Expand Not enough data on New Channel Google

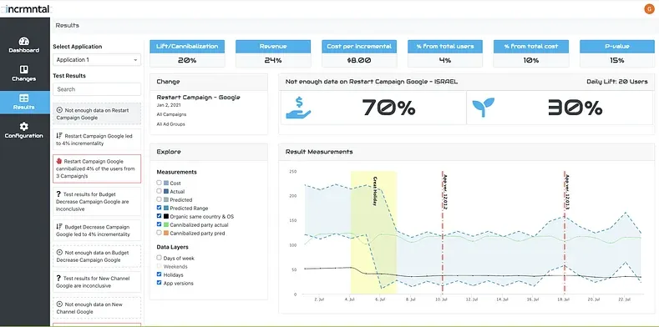tap(97, 308)
